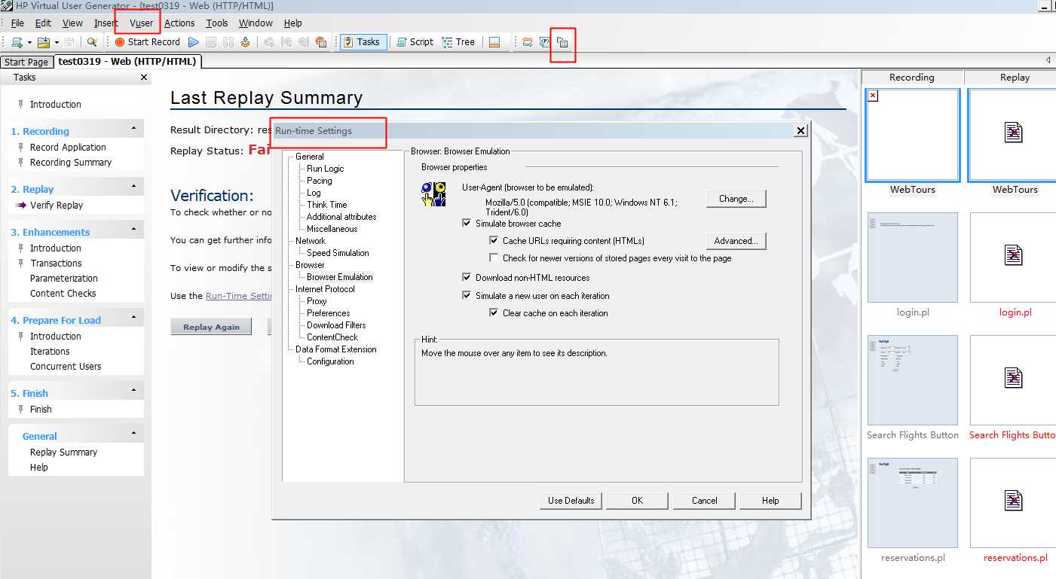
Task: Select the login.pl replay thumbnail
Action: click(x=1014, y=258)
